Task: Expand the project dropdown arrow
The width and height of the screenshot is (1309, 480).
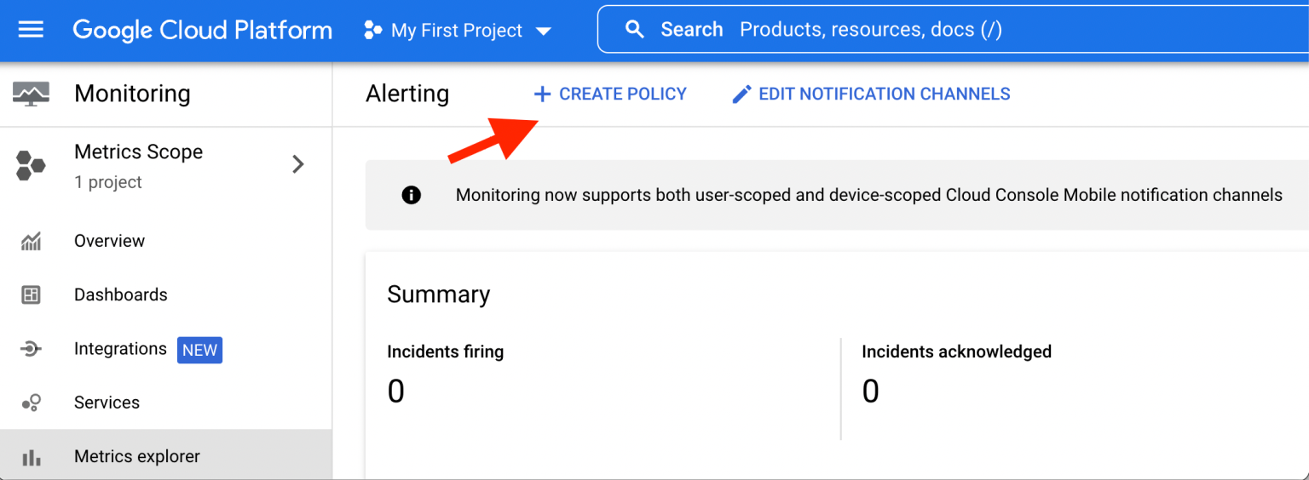Action: click(544, 31)
